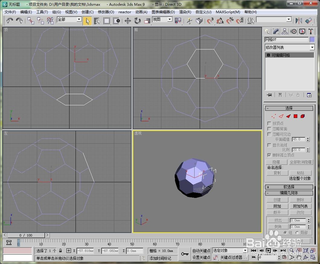Collapse the 编辑几何体 rollout

point(289,193)
